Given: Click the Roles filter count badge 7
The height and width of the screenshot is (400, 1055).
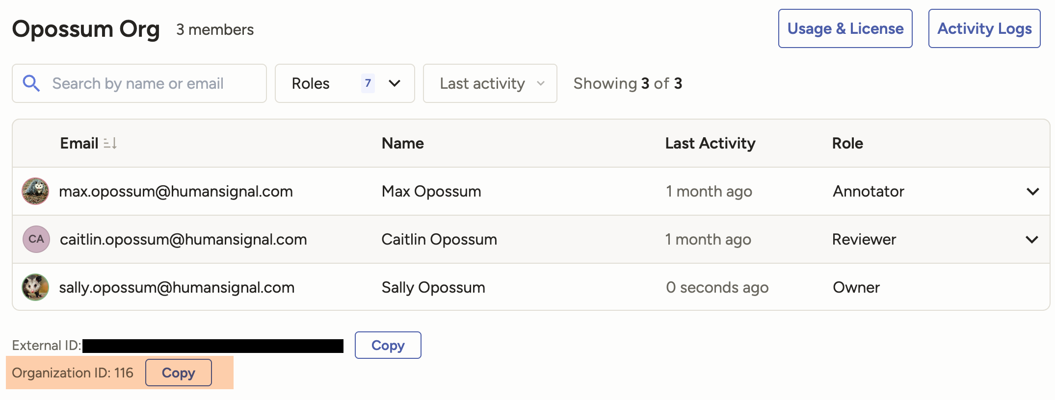Looking at the screenshot, I should point(368,83).
